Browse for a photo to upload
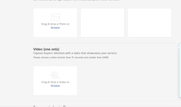 [x=55, y=28]
